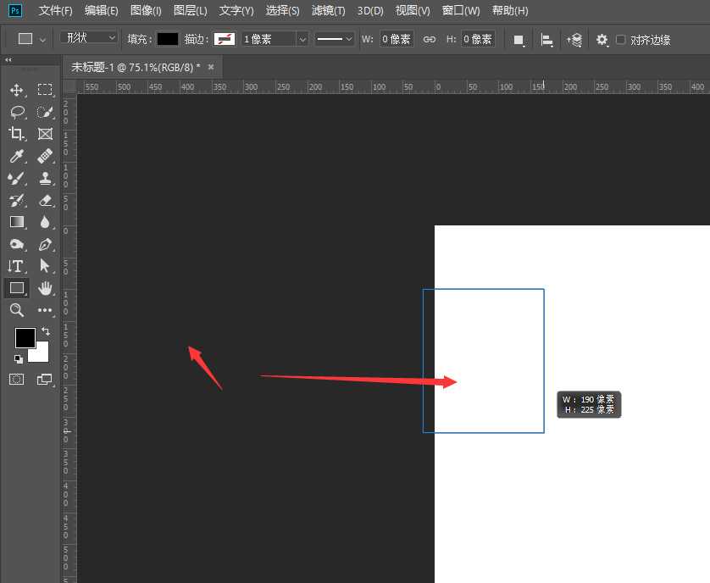The width and height of the screenshot is (710, 583).
Task: Swap foreground and background colors
Action: click(x=46, y=331)
